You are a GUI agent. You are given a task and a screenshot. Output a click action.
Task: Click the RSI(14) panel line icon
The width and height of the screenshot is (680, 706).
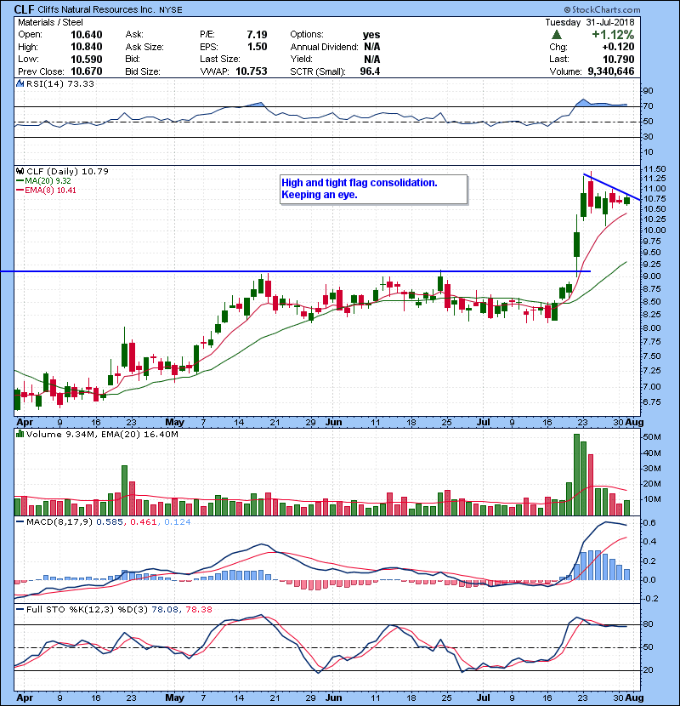pyautogui.click(x=20, y=83)
